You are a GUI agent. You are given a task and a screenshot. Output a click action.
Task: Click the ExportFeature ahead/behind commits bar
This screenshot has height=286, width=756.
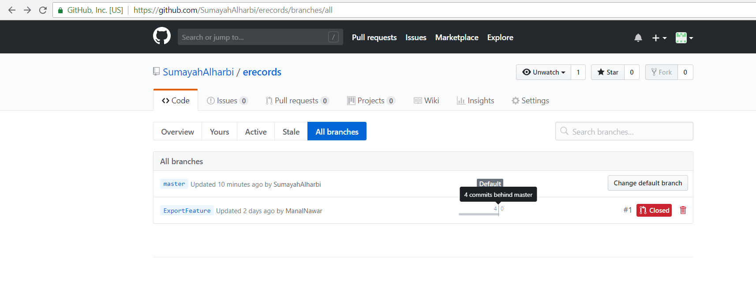pyautogui.click(x=481, y=211)
